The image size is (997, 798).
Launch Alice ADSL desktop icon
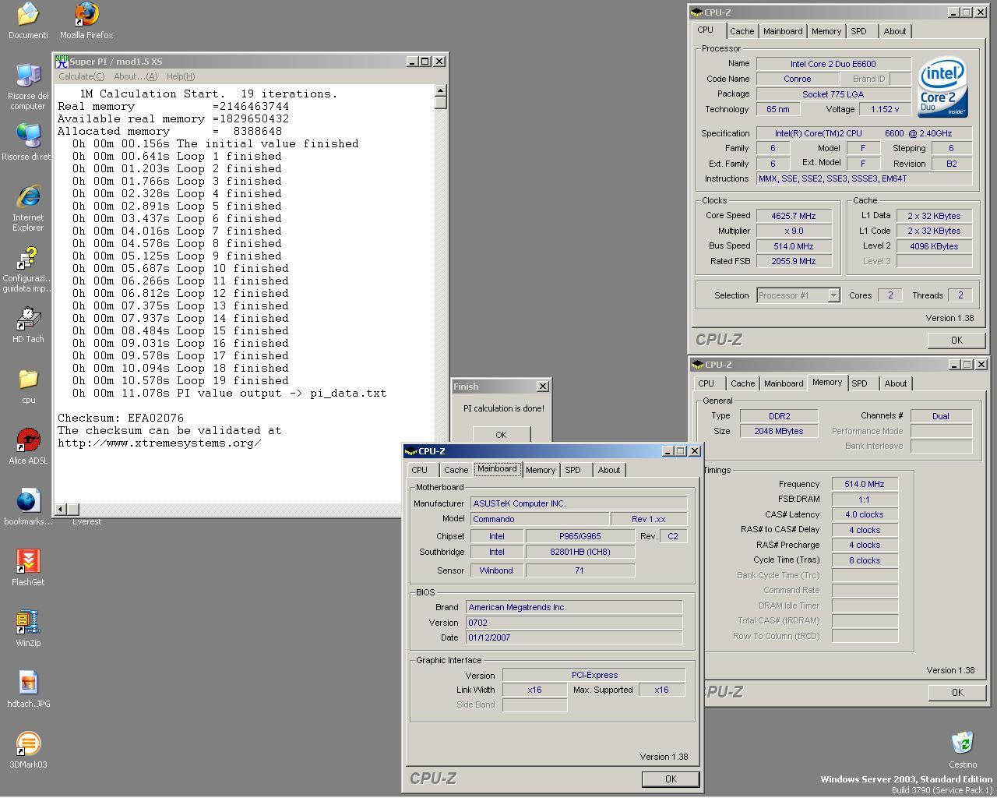pos(28,446)
